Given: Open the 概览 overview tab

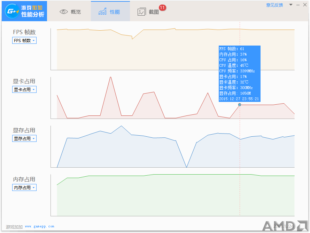Looking at the screenshot, I should (x=70, y=12).
